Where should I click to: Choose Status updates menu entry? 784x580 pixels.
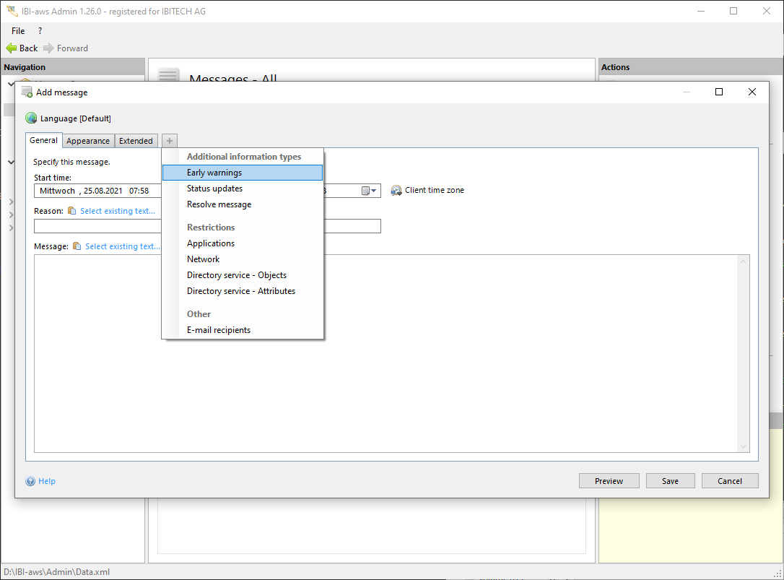coord(214,189)
